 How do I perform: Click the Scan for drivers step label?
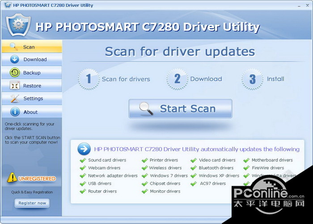coord(126,79)
